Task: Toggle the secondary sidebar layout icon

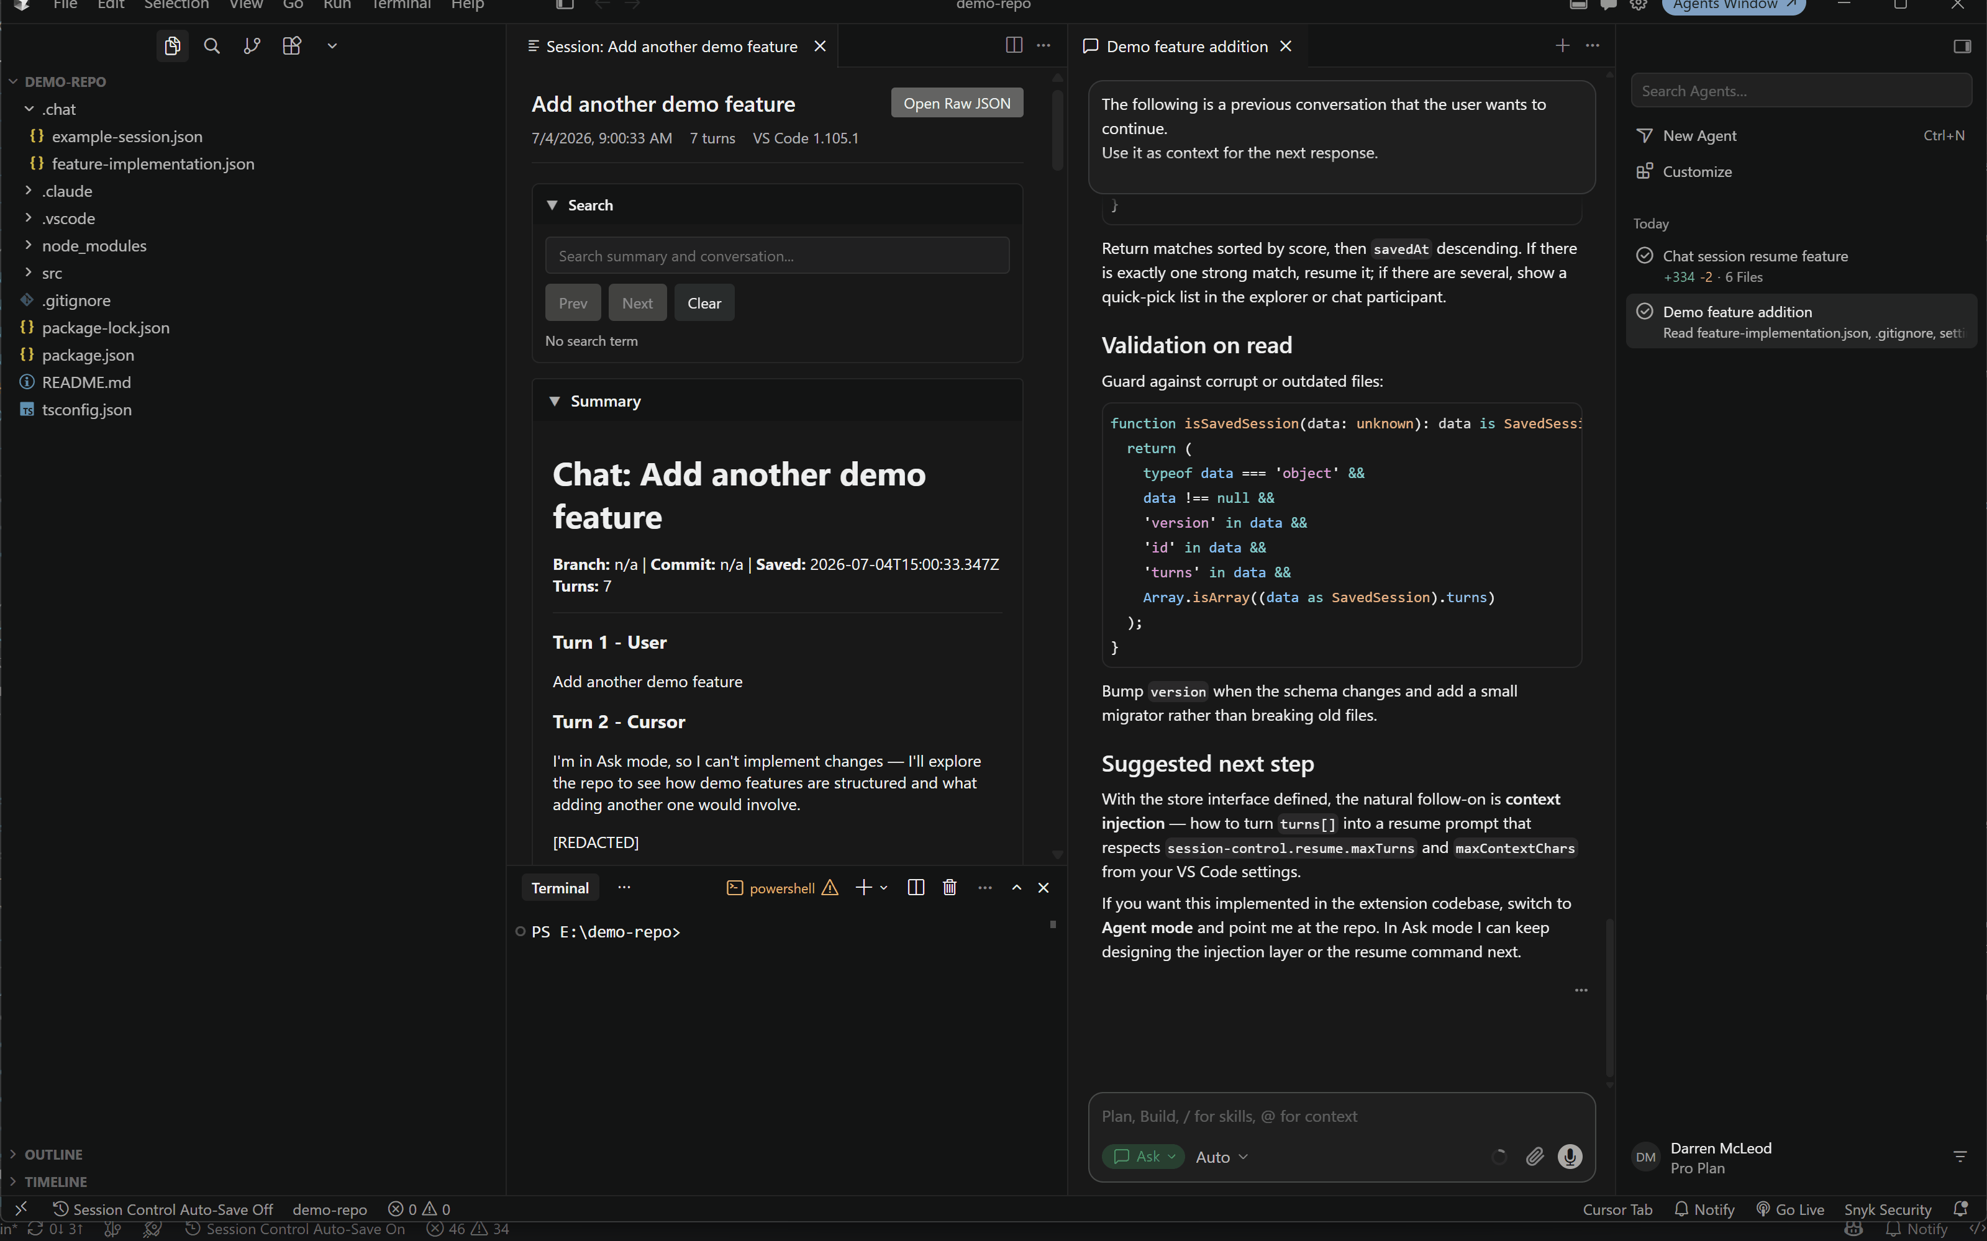Action: (x=1962, y=46)
